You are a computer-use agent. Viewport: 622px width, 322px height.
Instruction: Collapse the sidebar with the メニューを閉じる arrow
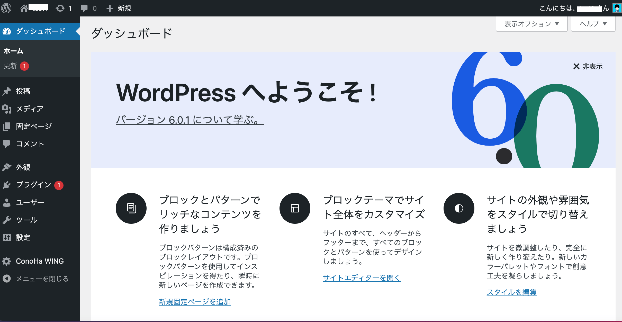7,279
